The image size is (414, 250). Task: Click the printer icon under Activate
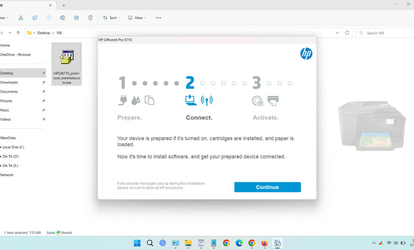coord(273,101)
